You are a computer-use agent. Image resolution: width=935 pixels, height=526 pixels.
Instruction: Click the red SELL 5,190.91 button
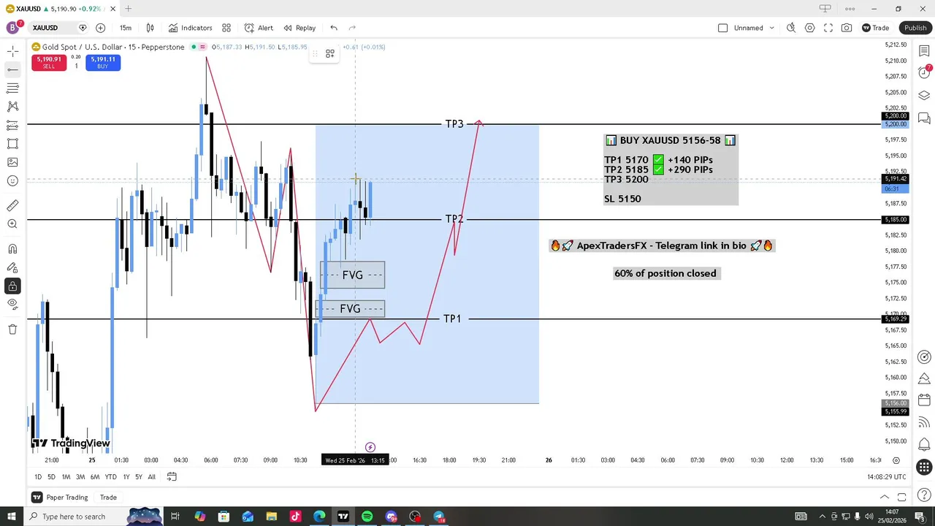click(49, 63)
